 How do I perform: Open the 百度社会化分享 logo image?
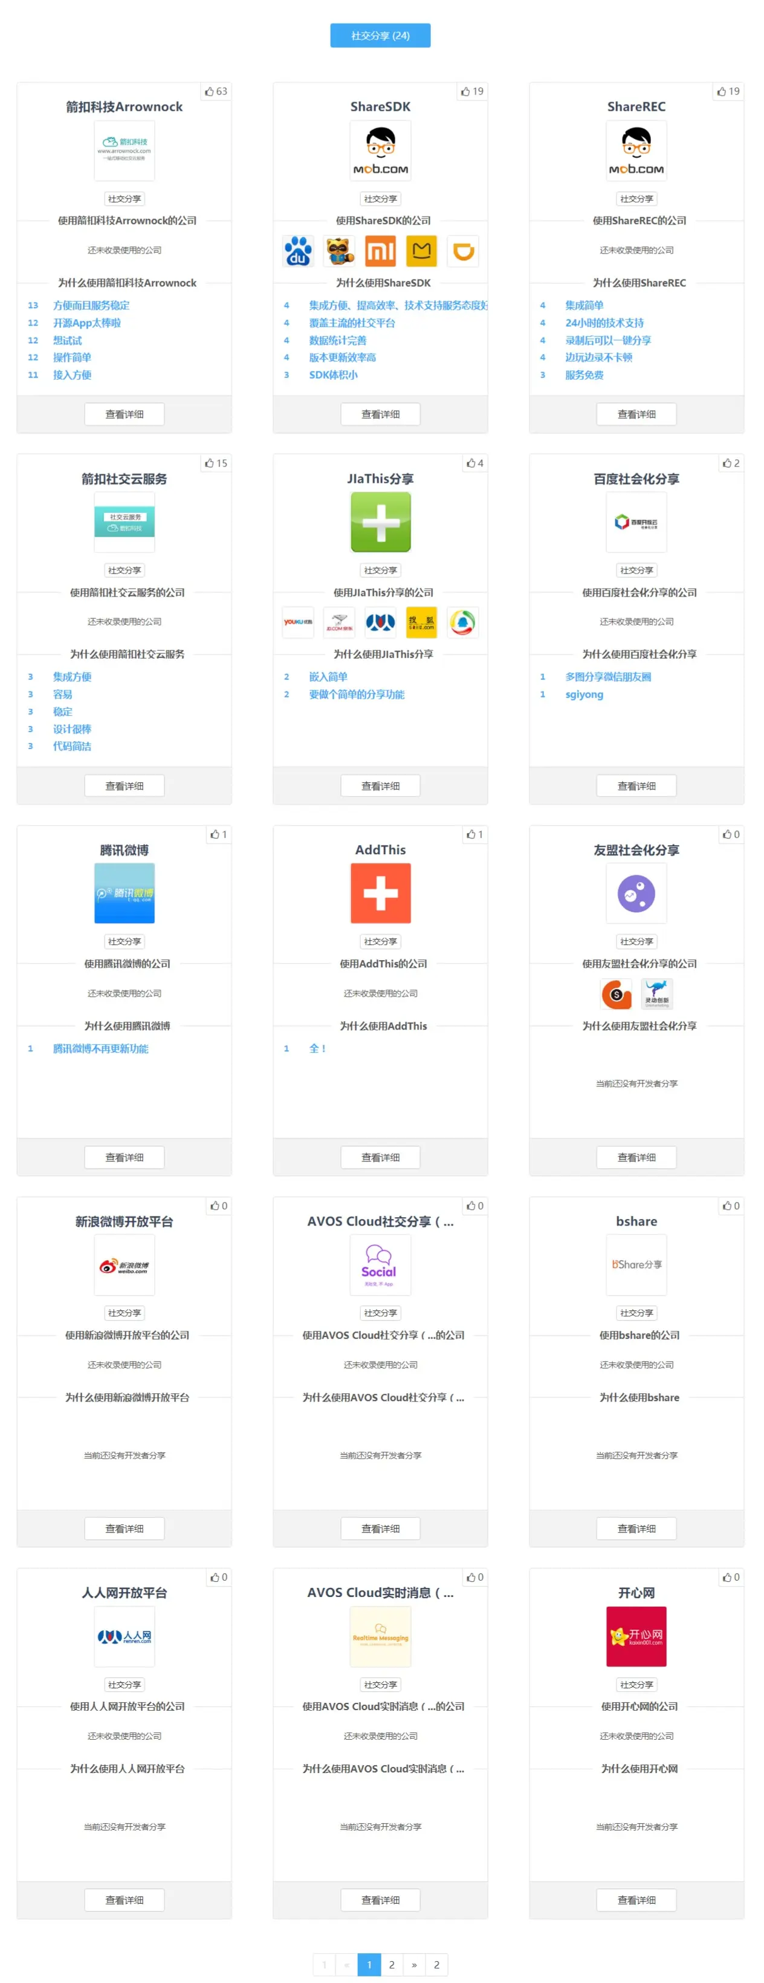click(637, 522)
